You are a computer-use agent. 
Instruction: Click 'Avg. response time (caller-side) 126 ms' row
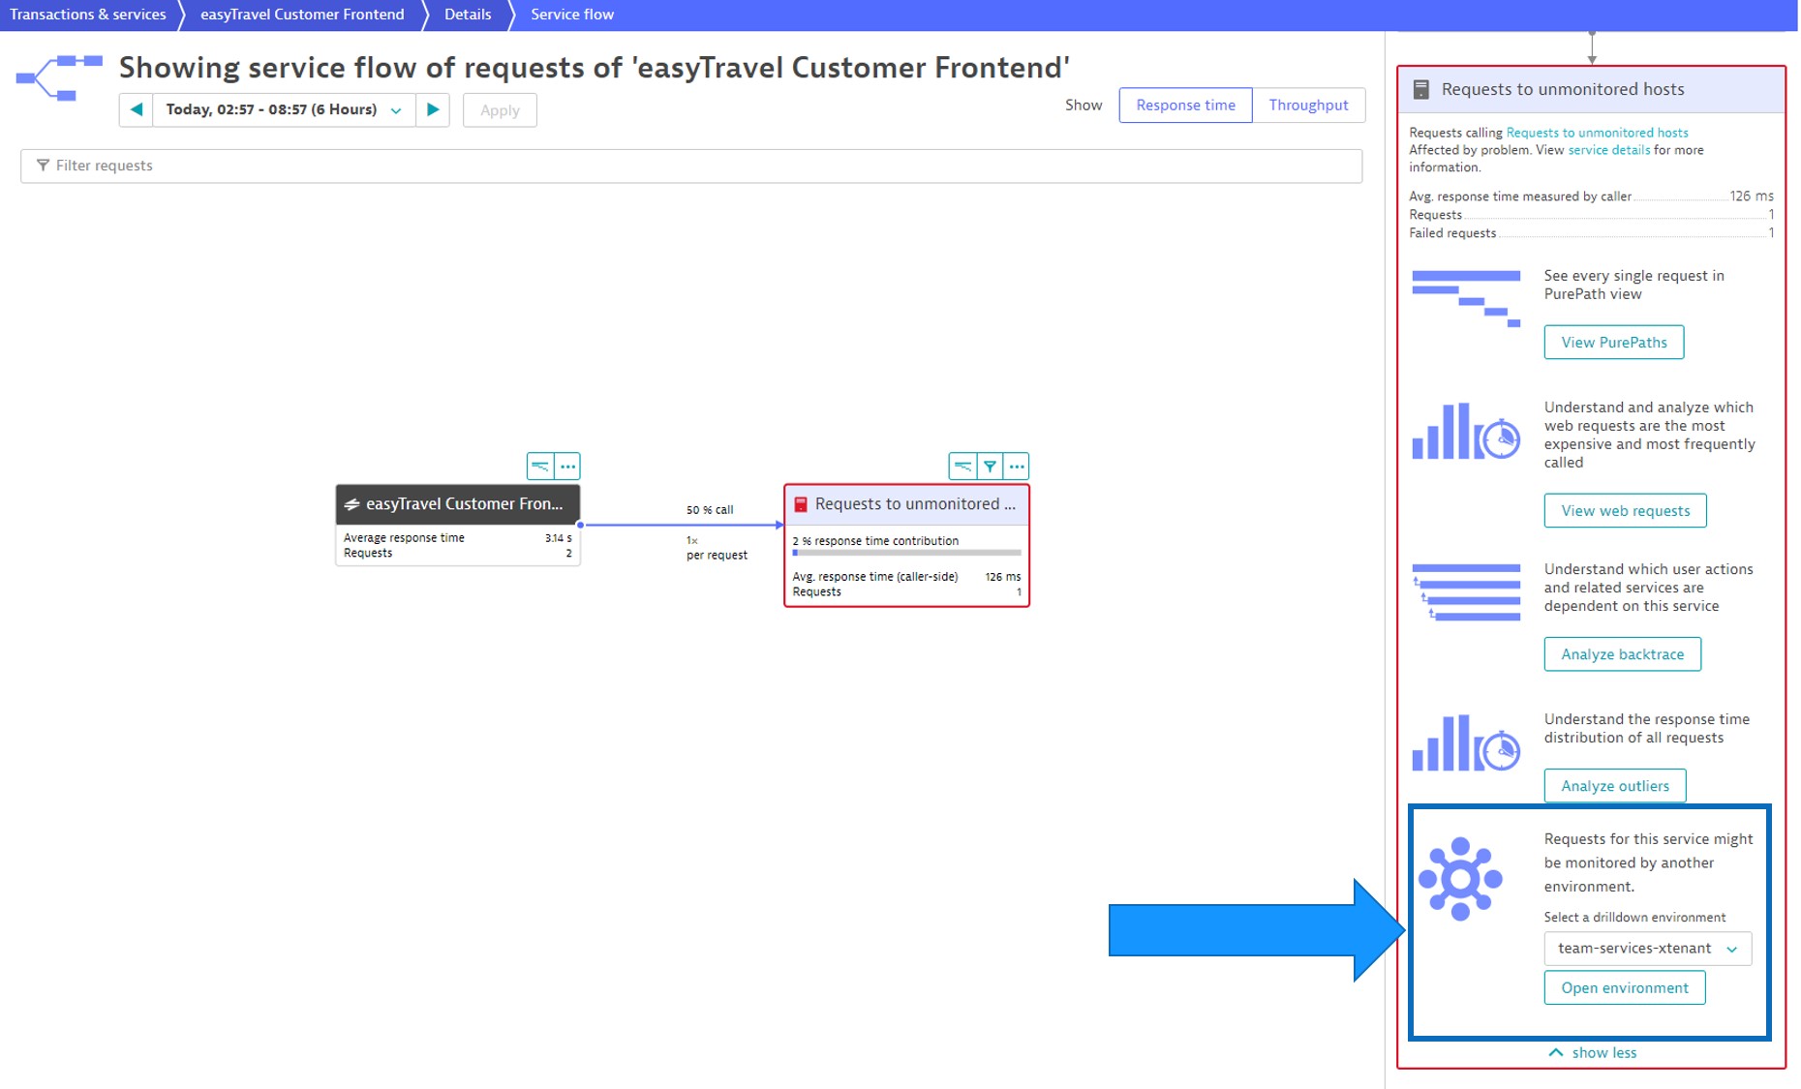[x=906, y=577]
